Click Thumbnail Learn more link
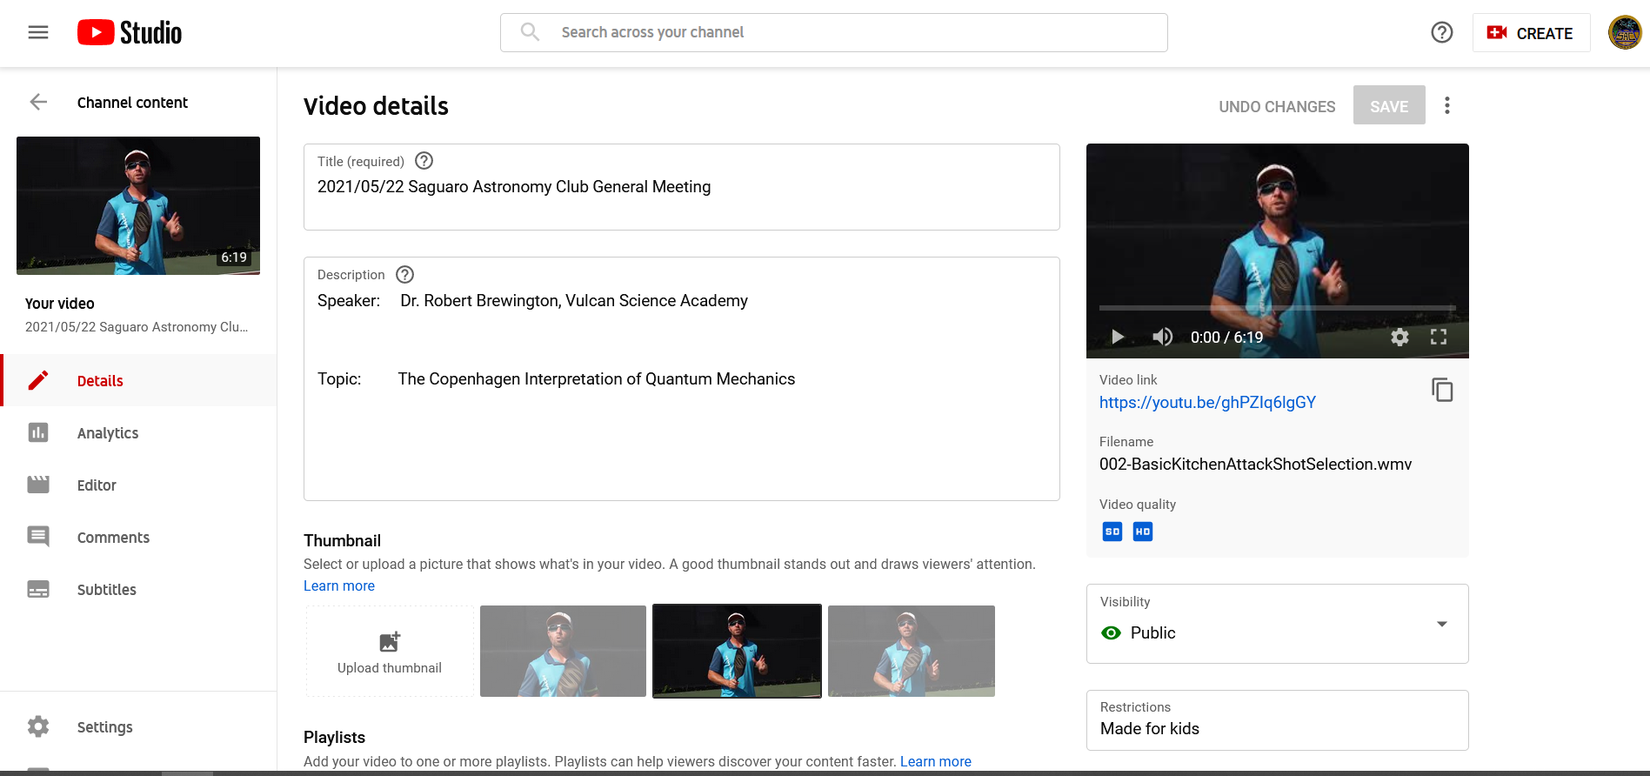 click(339, 585)
